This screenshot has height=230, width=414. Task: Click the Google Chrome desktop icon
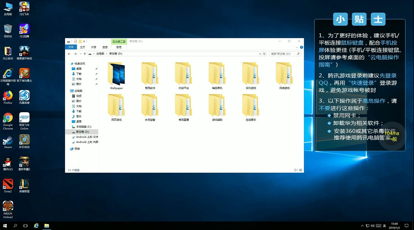click(x=8, y=118)
